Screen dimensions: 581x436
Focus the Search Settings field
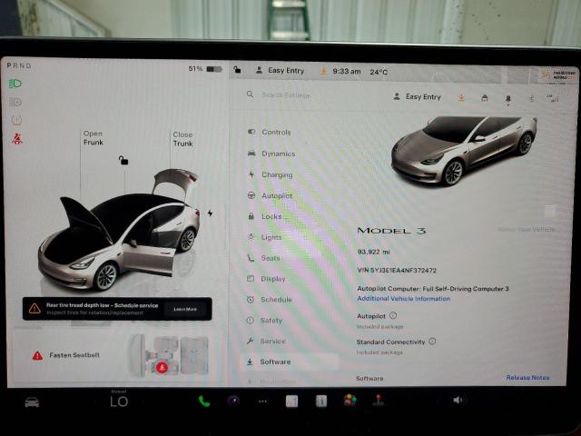click(x=286, y=95)
